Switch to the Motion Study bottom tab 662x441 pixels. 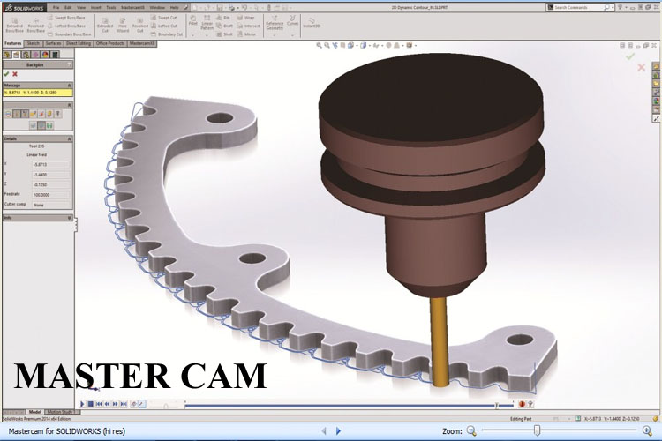tap(60, 412)
